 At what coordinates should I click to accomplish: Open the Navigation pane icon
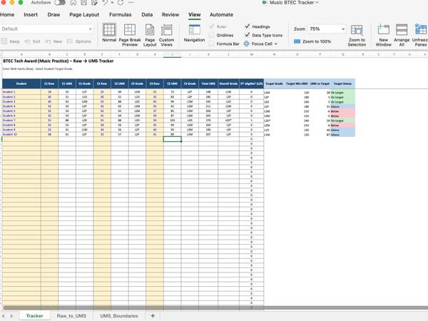[194, 29]
